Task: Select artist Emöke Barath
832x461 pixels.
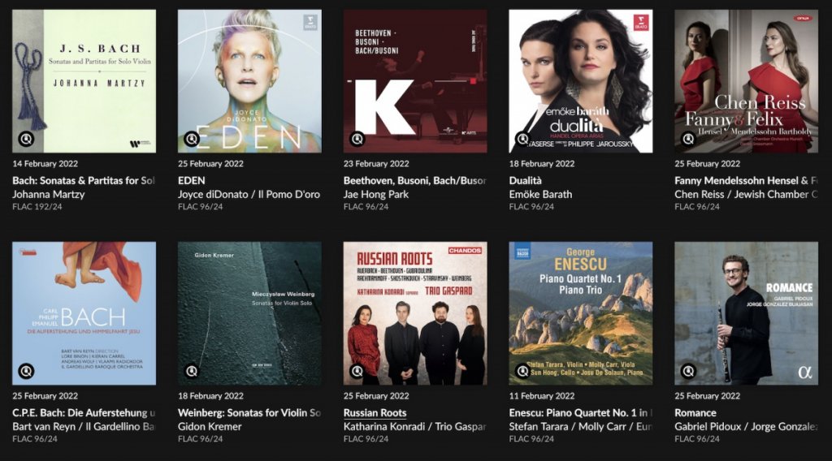Action: tap(540, 195)
